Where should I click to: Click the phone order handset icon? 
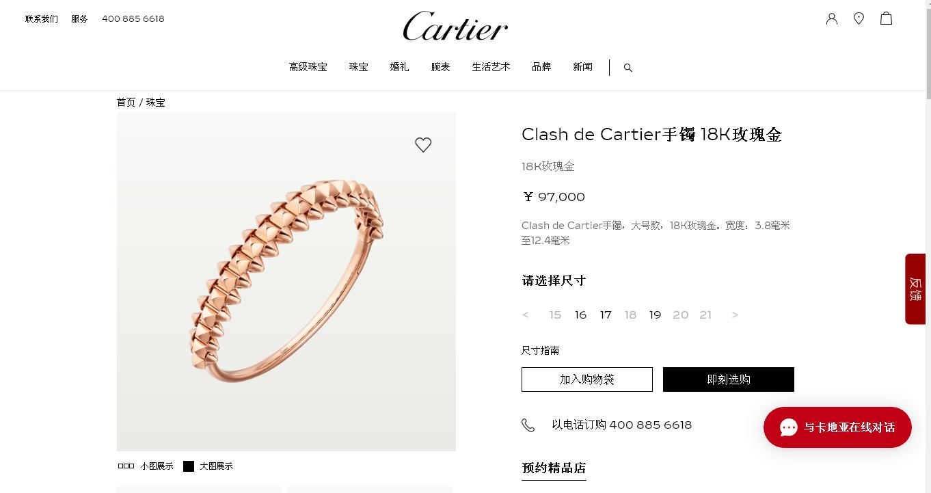(528, 425)
